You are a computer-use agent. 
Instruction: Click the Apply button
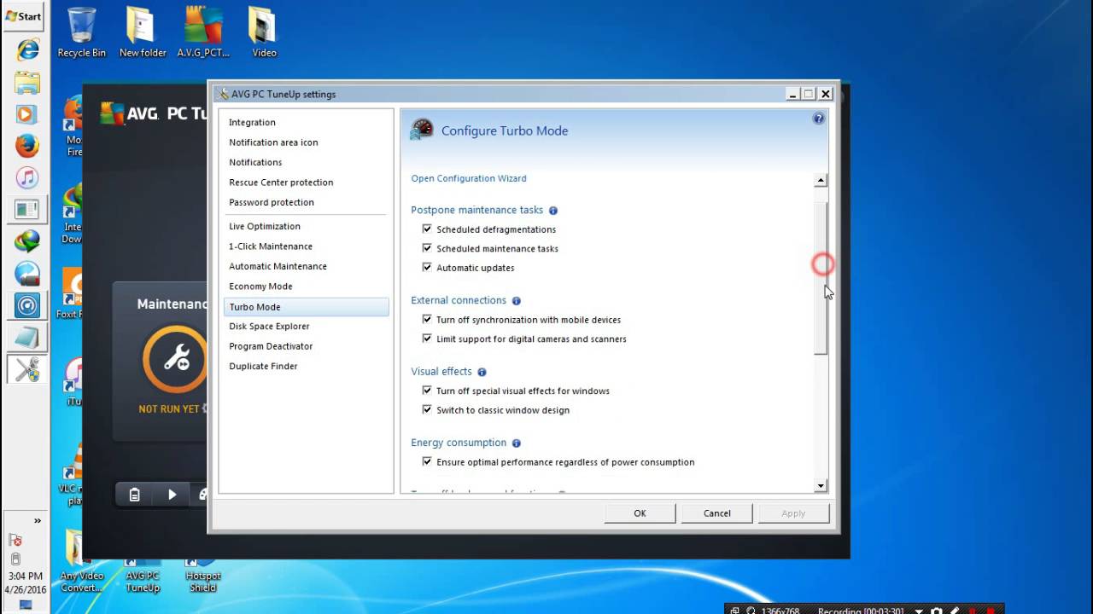[793, 513]
